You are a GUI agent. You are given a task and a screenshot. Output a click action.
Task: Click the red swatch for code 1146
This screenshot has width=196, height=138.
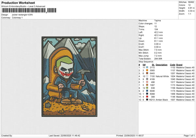147,97
